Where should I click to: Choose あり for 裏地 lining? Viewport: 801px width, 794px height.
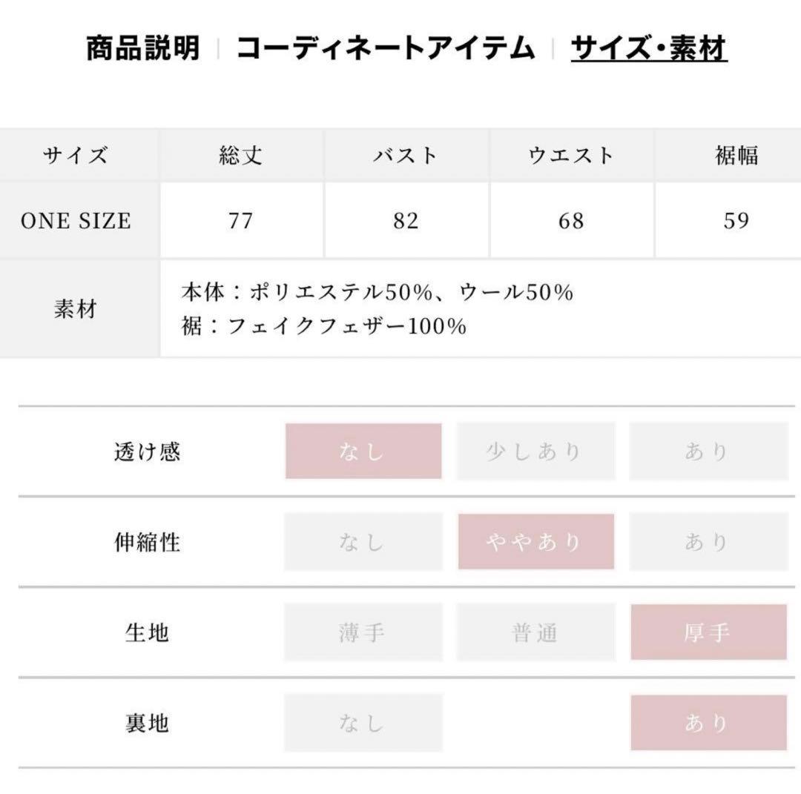click(x=708, y=723)
